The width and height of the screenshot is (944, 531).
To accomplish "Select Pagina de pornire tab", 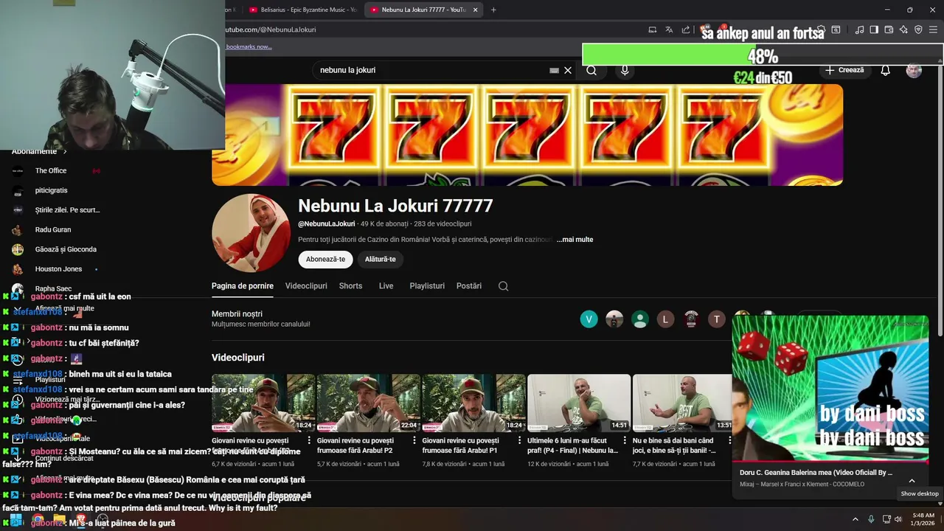I will pos(243,286).
